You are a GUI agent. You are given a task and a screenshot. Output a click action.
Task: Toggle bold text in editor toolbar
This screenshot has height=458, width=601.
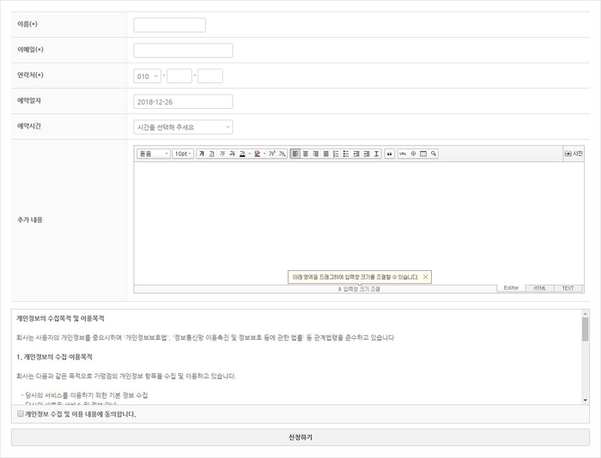point(202,154)
